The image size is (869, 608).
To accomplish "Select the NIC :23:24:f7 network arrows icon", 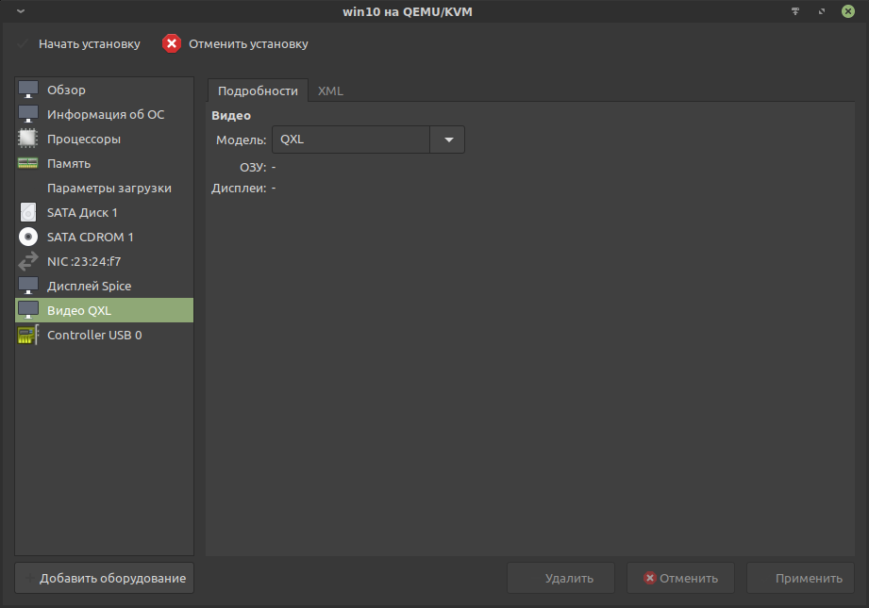I will 28,261.
